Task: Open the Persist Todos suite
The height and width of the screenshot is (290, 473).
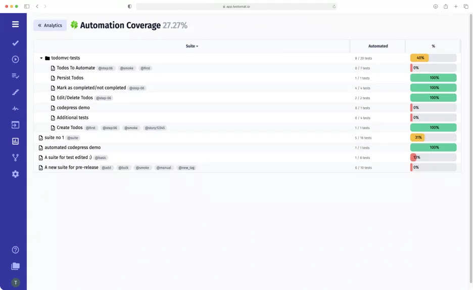Action: click(x=70, y=78)
